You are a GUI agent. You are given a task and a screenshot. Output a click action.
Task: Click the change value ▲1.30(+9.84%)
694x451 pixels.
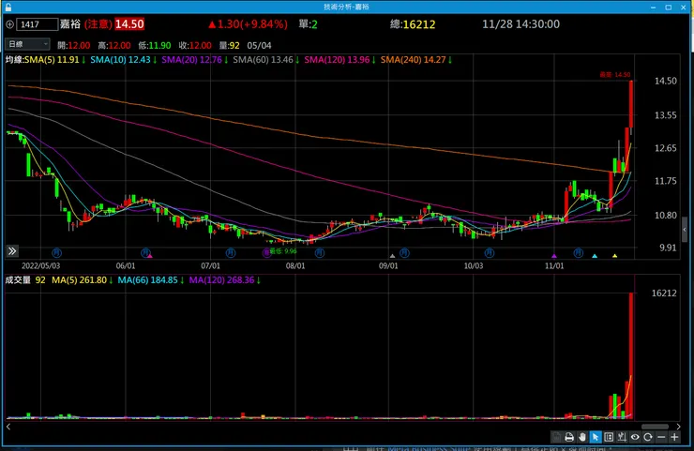248,24
